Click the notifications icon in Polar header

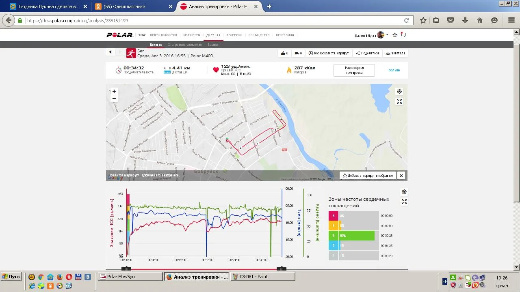pyautogui.click(x=403, y=35)
